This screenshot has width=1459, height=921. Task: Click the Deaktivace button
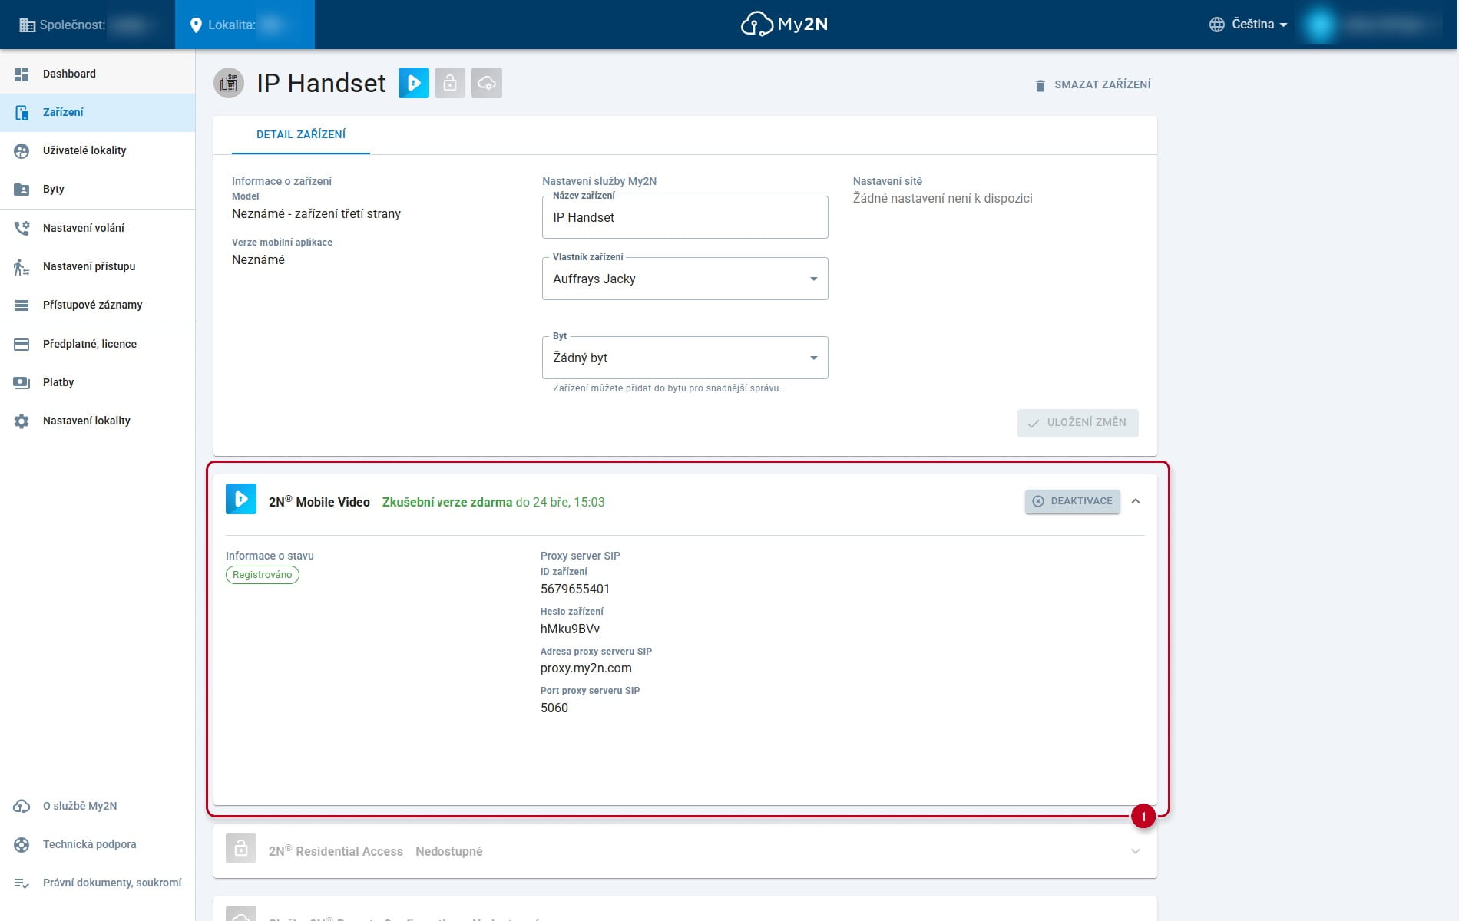pyautogui.click(x=1073, y=501)
